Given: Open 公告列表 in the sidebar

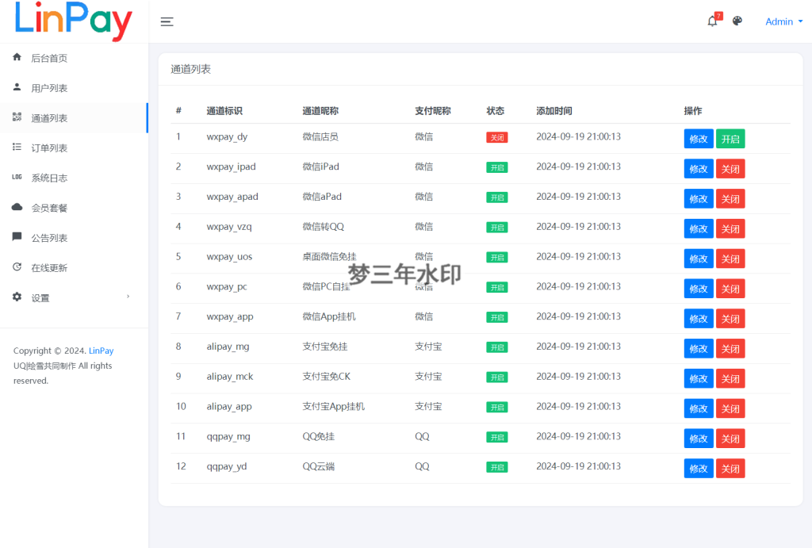Looking at the screenshot, I should [x=74, y=238].
